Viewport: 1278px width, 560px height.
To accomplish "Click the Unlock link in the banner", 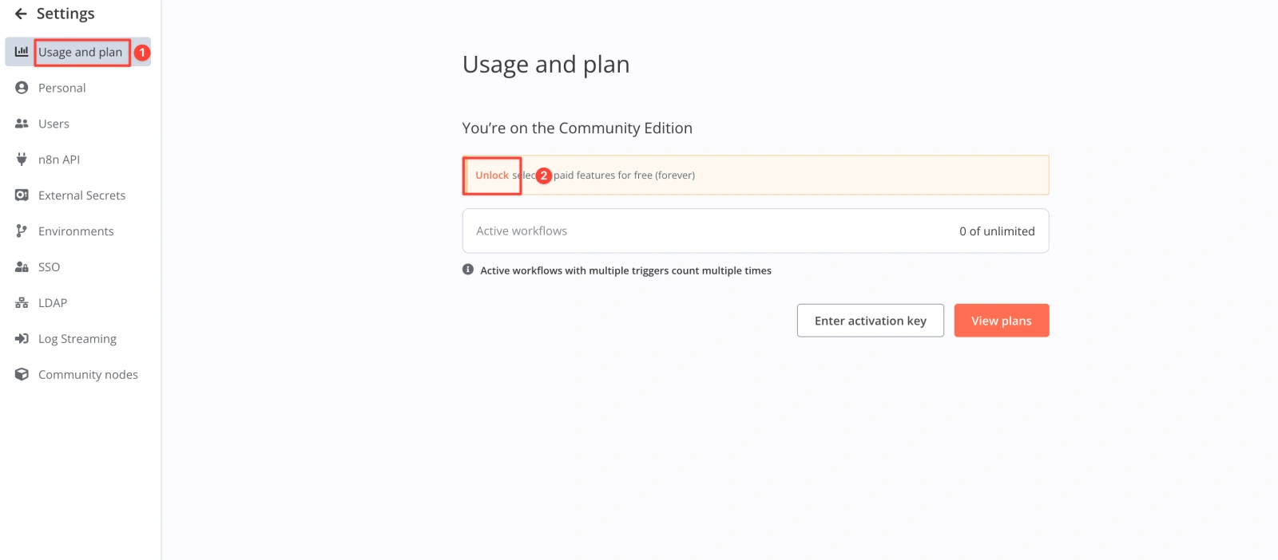I will [492, 175].
